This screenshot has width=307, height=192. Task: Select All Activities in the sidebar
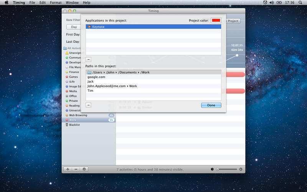(x=72, y=48)
